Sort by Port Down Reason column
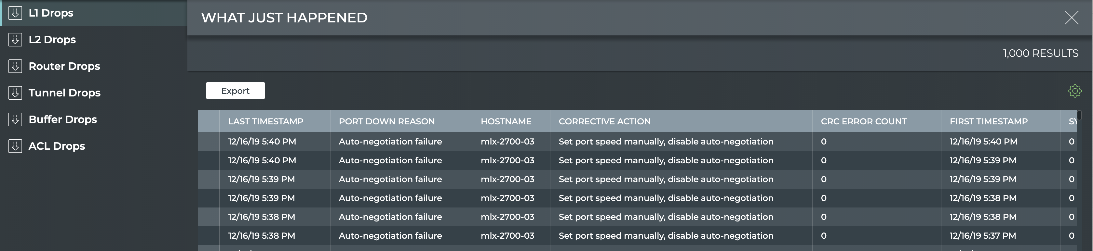The image size is (1093, 251). point(386,121)
